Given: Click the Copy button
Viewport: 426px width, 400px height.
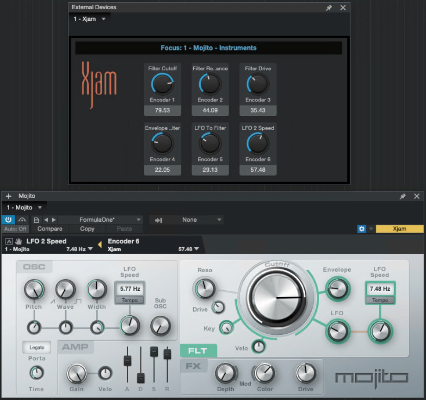Looking at the screenshot, I should 87,229.
